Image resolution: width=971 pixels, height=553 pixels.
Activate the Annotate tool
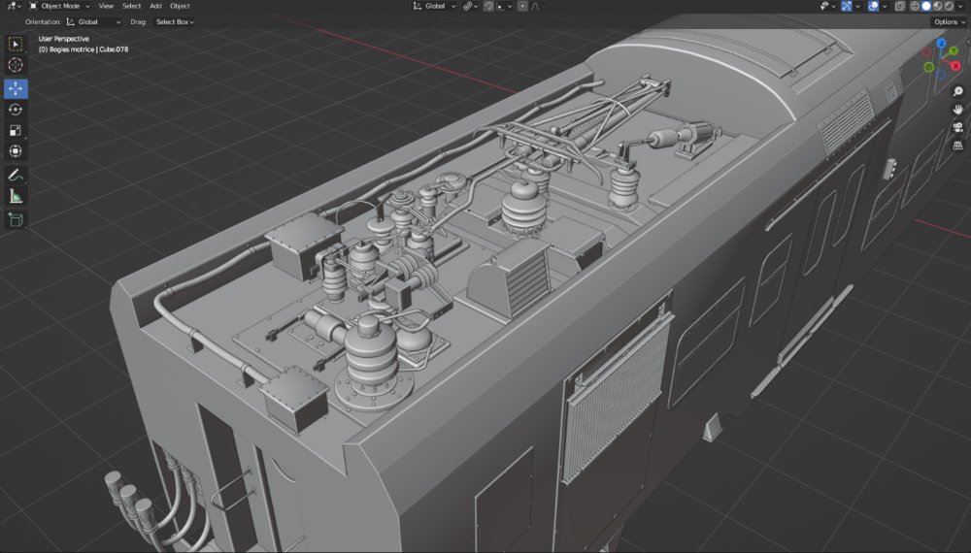[16, 176]
